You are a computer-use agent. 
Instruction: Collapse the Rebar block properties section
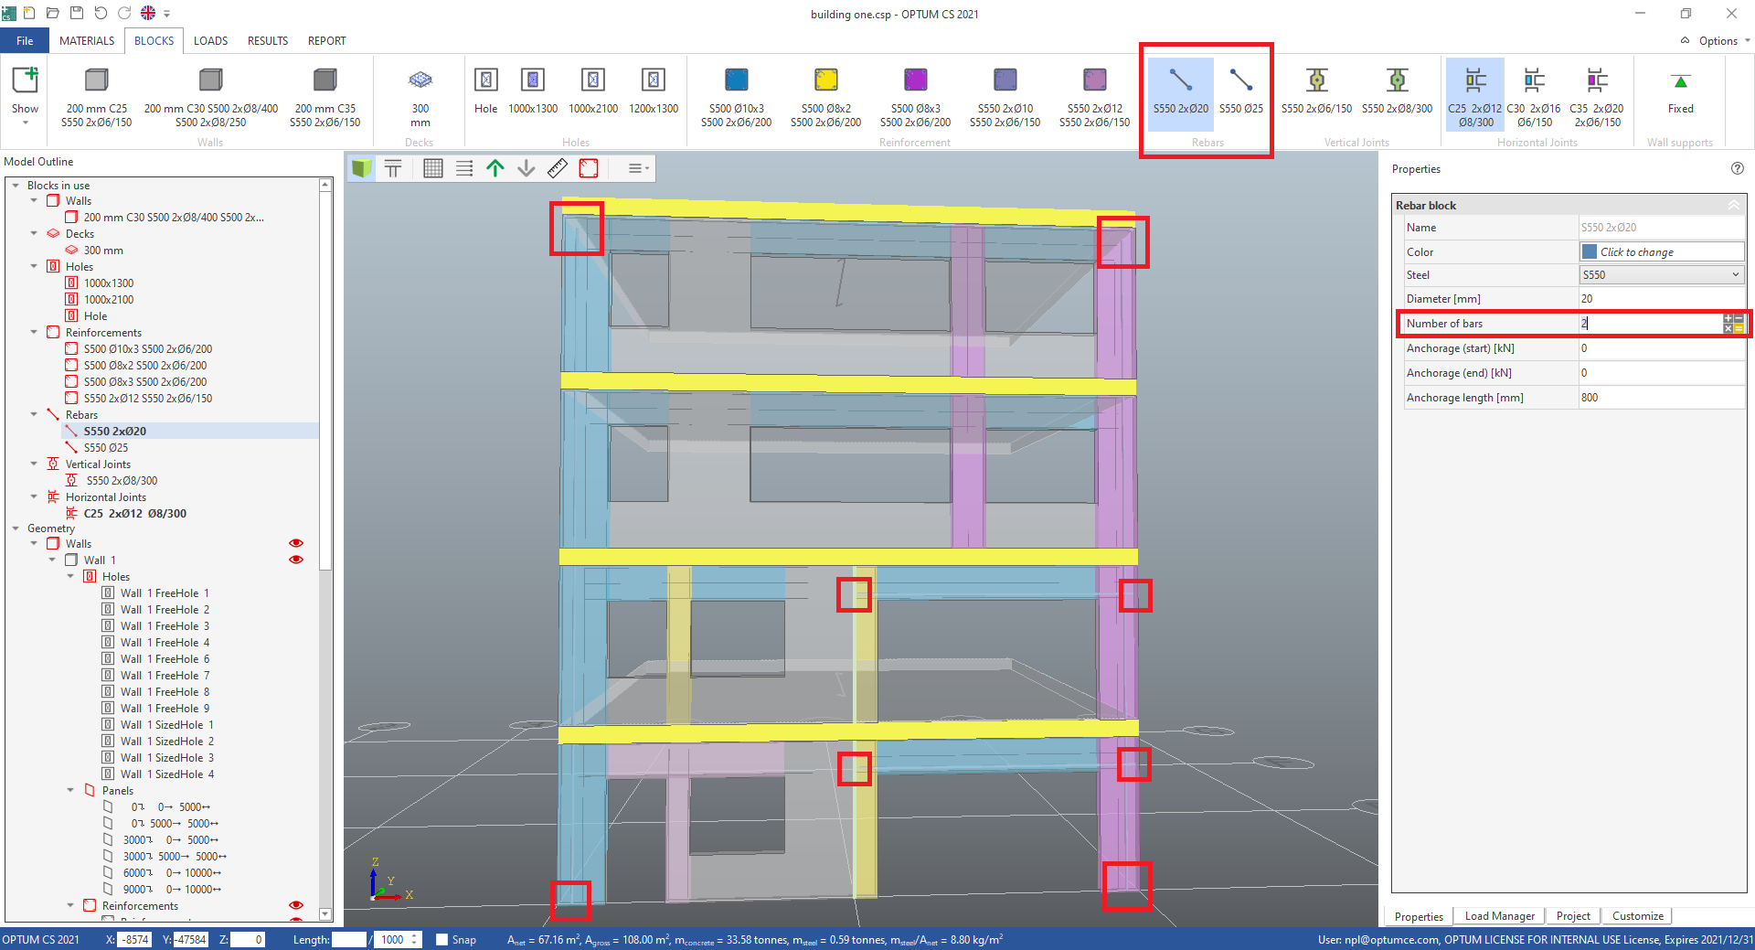coord(1733,206)
